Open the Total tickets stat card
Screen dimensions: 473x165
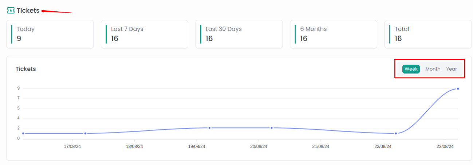(428, 34)
